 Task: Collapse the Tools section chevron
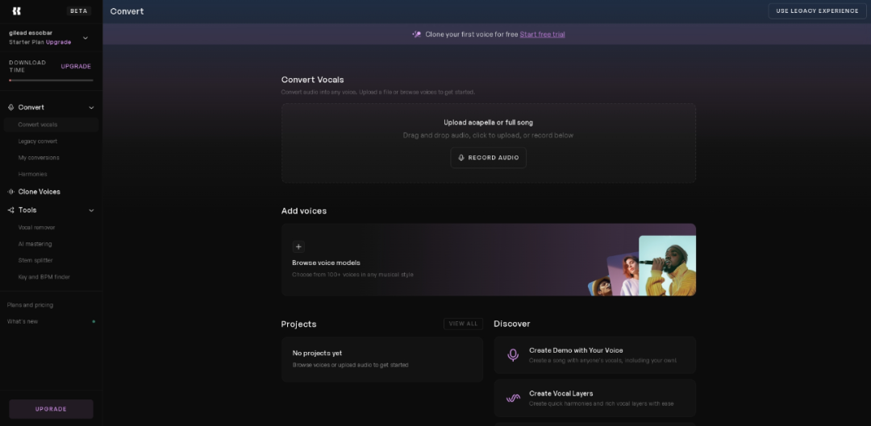coord(91,210)
